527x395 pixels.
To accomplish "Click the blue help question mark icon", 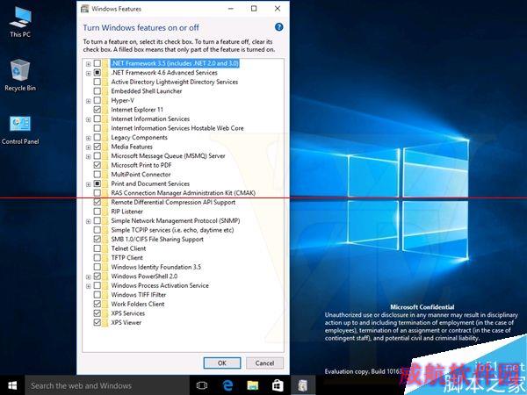I will 278,27.
